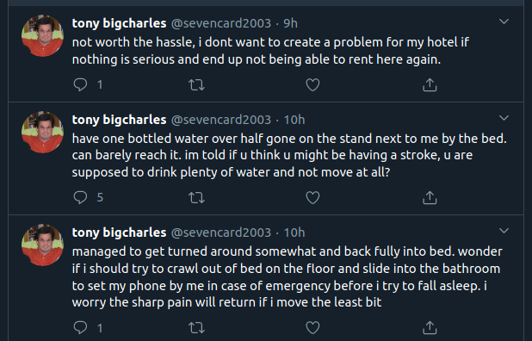Like the 'bottled water' stroke tweet
The width and height of the screenshot is (532, 341).
(x=312, y=197)
